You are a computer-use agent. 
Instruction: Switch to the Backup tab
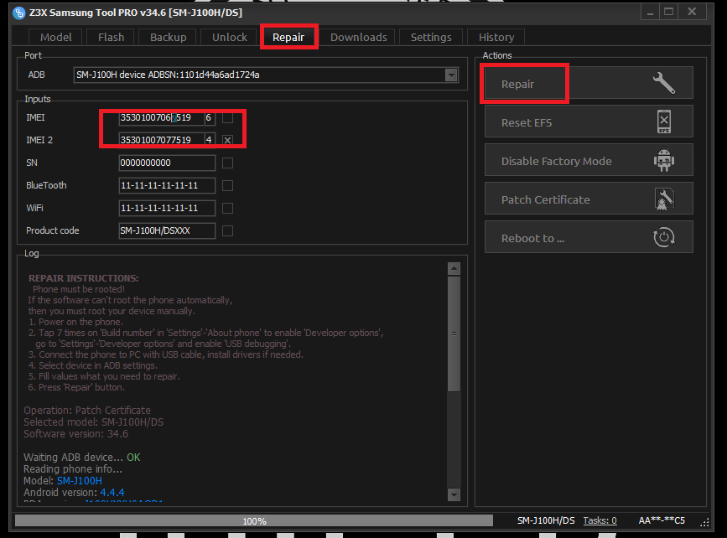coord(168,37)
